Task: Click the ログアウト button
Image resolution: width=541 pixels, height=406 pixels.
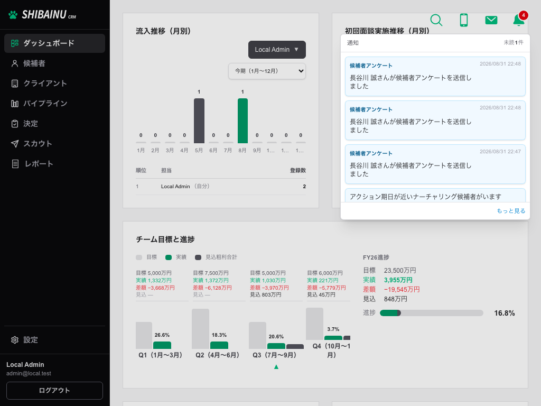Action: (x=54, y=391)
